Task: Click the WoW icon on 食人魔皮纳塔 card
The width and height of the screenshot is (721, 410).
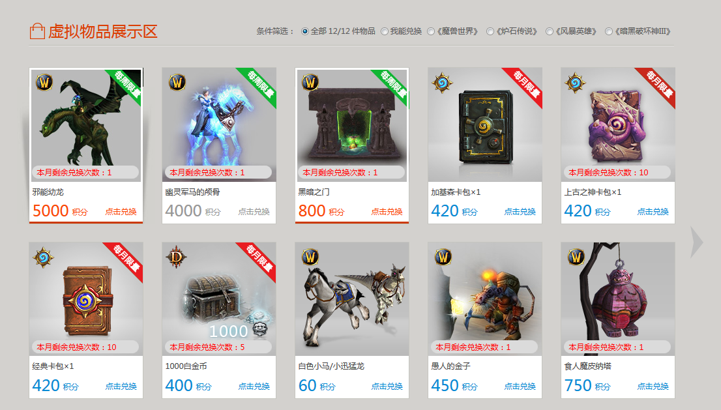Action: [576, 257]
